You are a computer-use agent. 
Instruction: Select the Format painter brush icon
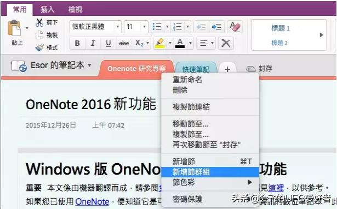click(39, 47)
